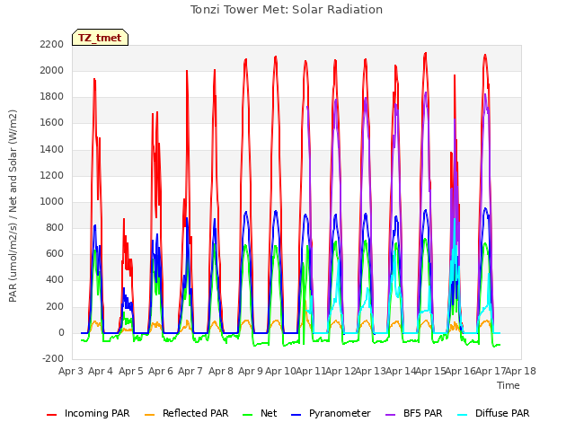Click the 2000 y-axis tick label

pyautogui.click(x=52, y=70)
